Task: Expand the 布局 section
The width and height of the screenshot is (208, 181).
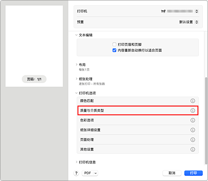Action: coord(76,64)
